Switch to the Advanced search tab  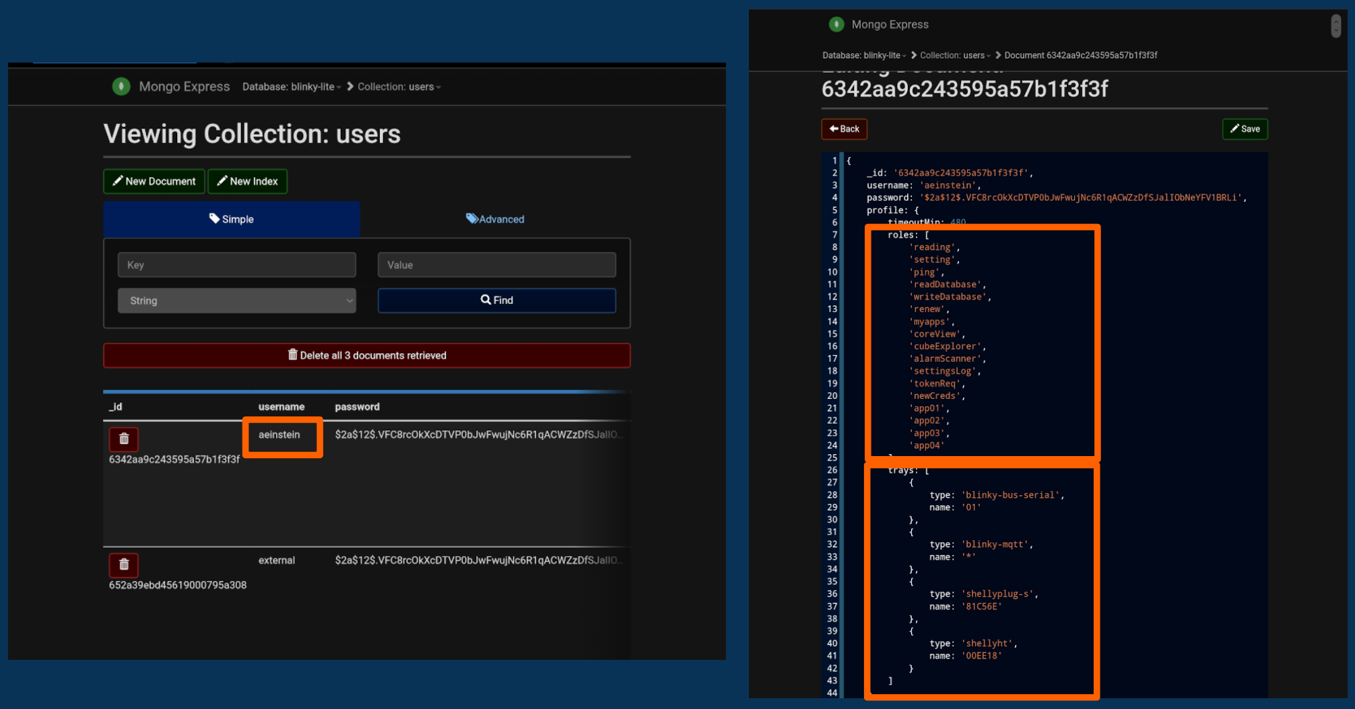[495, 219]
